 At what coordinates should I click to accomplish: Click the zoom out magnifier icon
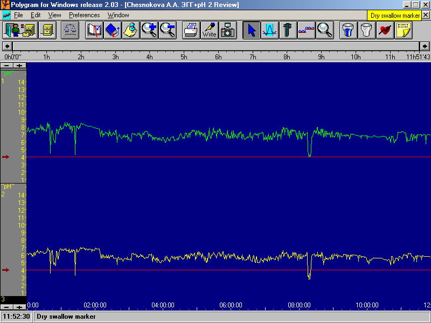[x=168, y=30]
